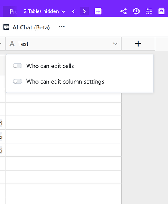Enable the Who can edit cells toggle

[x=17, y=66]
